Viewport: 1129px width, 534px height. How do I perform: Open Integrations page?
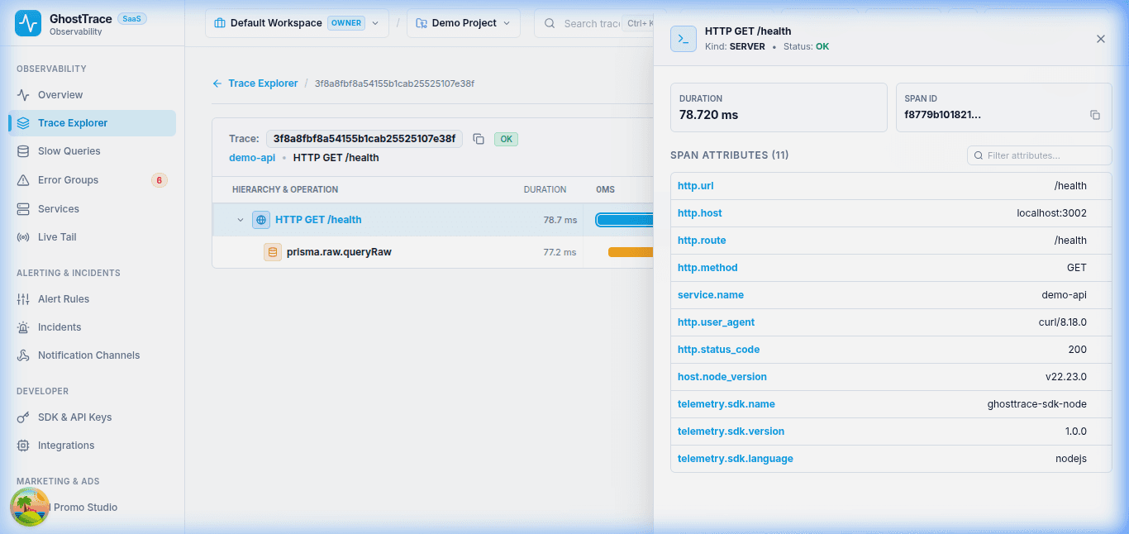tap(92, 446)
